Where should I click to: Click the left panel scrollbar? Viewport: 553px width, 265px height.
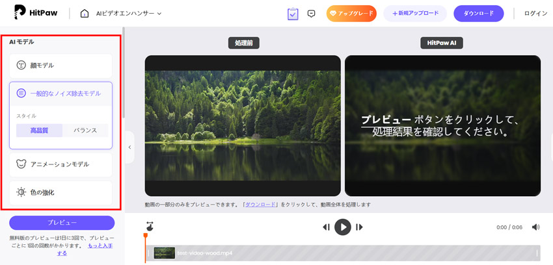point(124,72)
